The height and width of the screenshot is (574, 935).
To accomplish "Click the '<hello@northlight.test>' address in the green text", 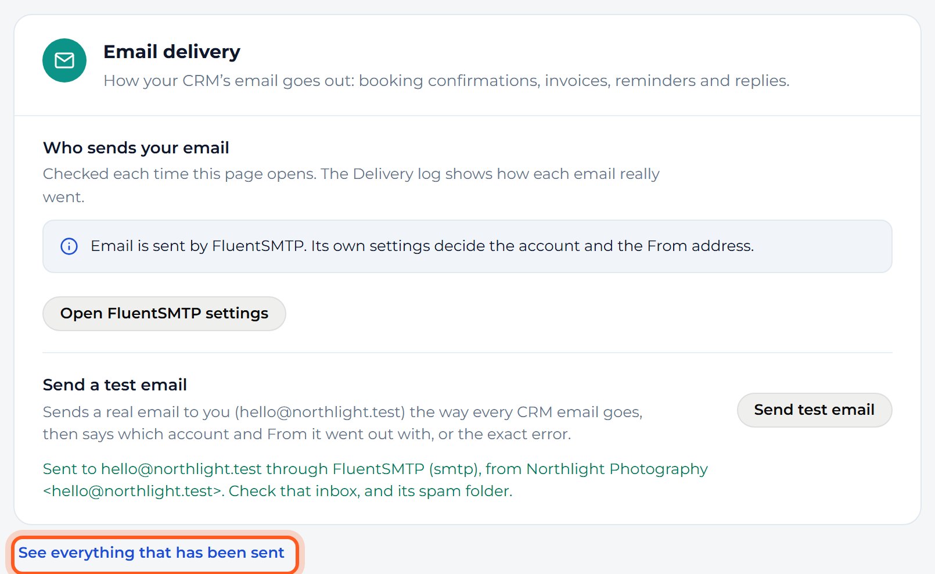I will coord(132,491).
